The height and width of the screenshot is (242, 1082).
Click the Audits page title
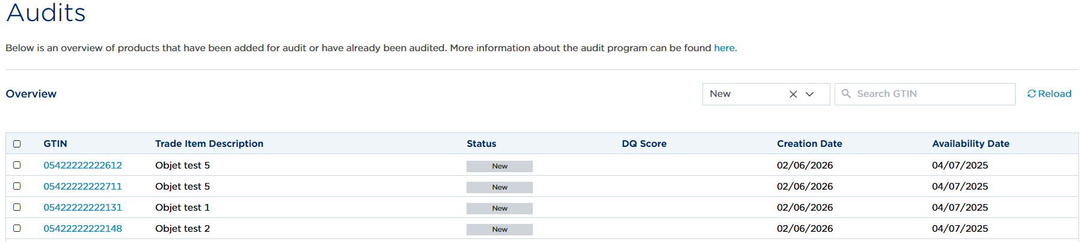[46, 13]
